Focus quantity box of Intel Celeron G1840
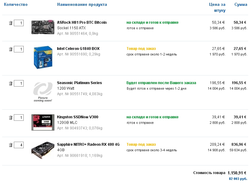The width and height of the screenshot is (251, 183). (19, 49)
